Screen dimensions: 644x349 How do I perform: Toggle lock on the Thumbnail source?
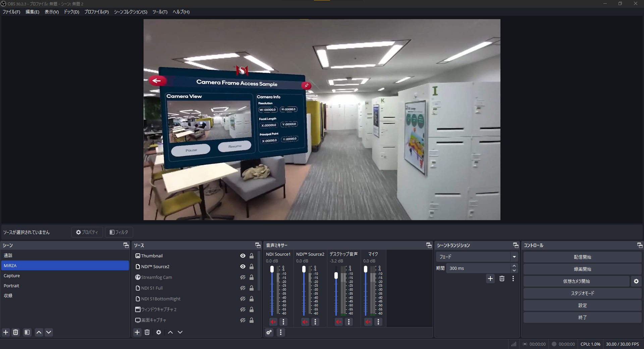[252, 256]
